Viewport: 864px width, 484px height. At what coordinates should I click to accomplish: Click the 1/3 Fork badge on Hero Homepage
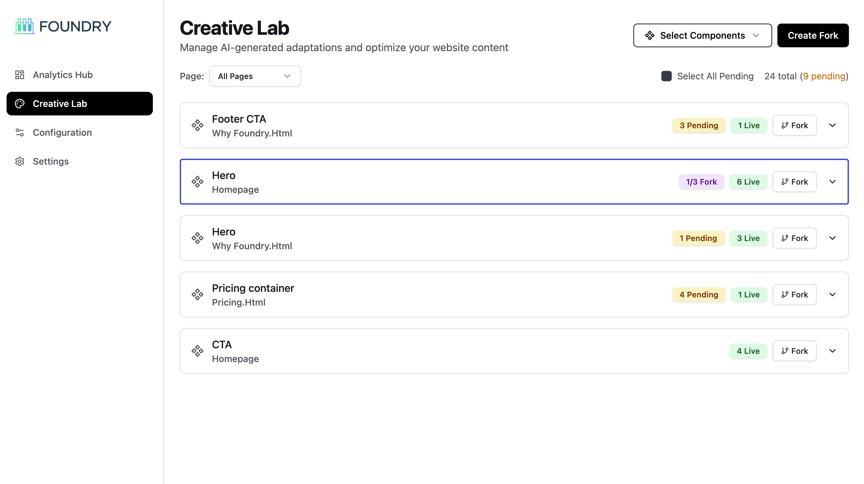tap(701, 182)
